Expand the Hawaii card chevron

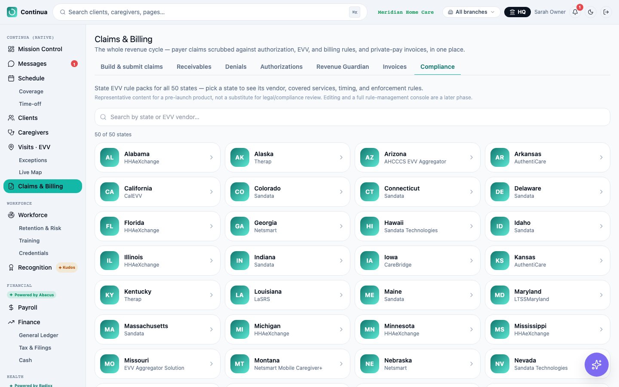(x=471, y=226)
